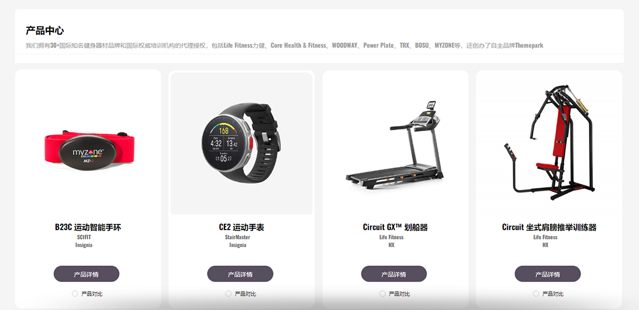
Task: Click 产品详情 button for CE2 运动手表
Action: click(x=240, y=274)
